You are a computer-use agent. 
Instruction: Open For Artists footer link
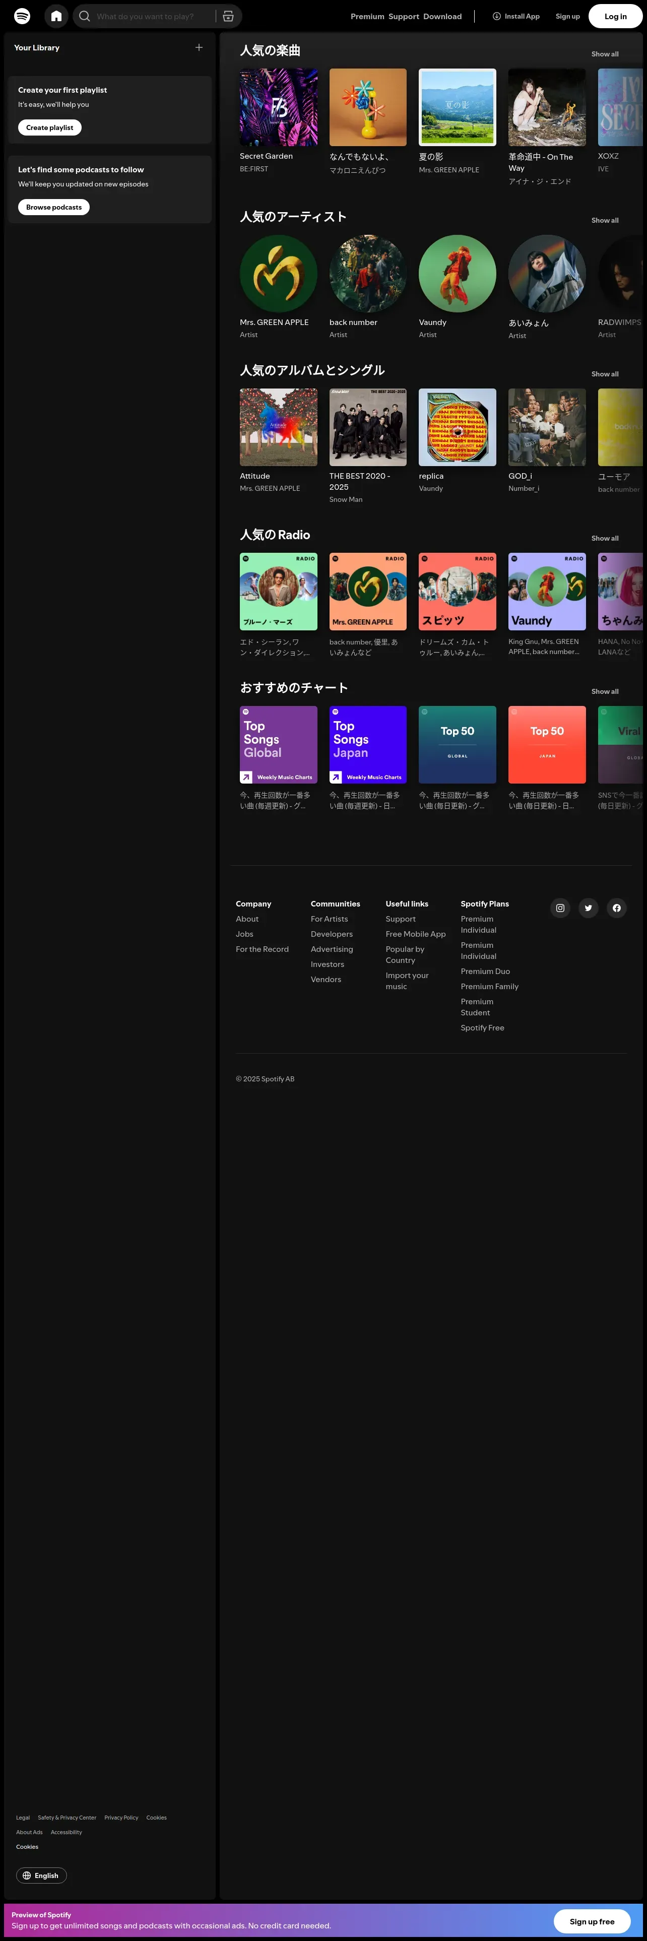330,919
